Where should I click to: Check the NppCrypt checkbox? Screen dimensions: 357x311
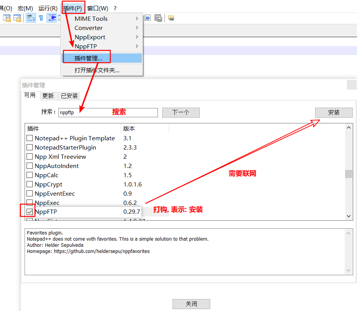[30, 184]
